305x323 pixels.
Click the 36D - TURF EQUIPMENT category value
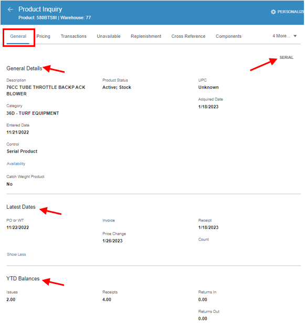pyautogui.click(x=33, y=113)
